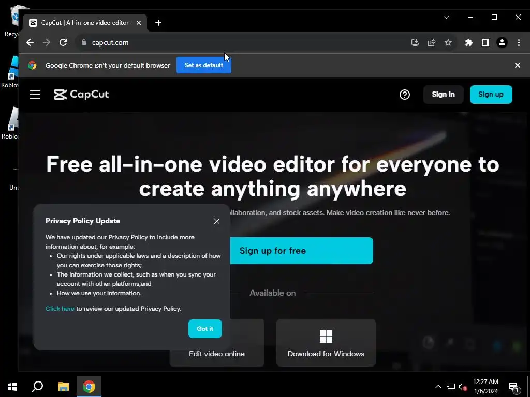Click the Sign up header button
This screenshot has height=397, width=530.
click(491, 95)
